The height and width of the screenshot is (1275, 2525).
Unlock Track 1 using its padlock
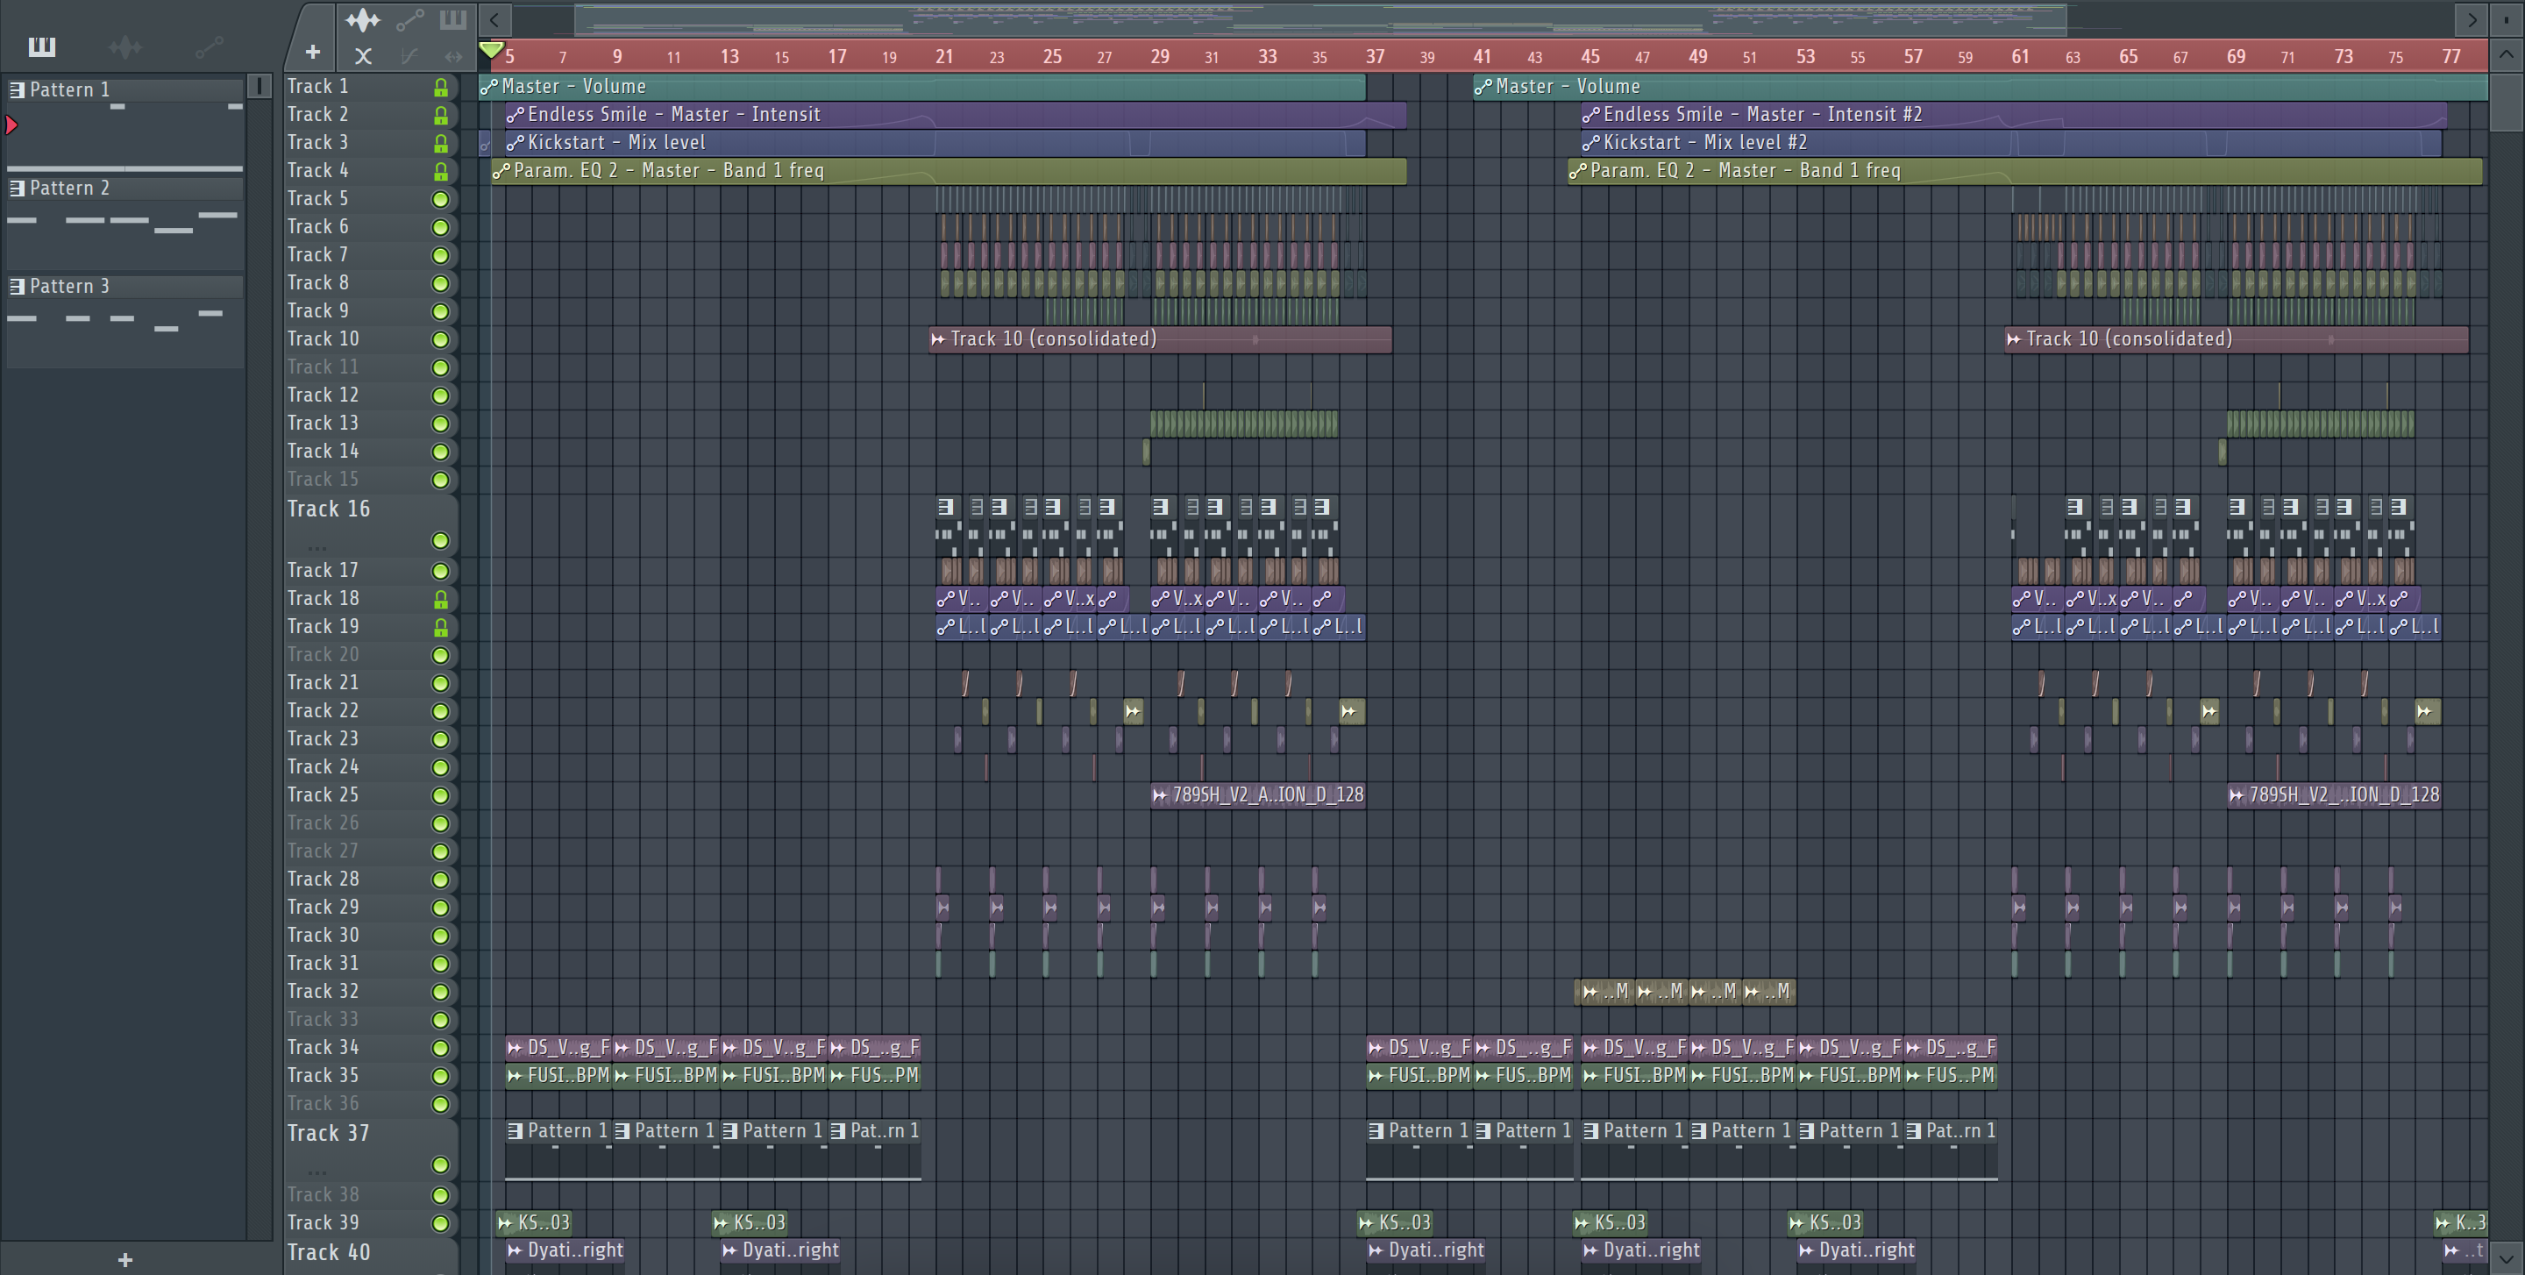[441, 87]
